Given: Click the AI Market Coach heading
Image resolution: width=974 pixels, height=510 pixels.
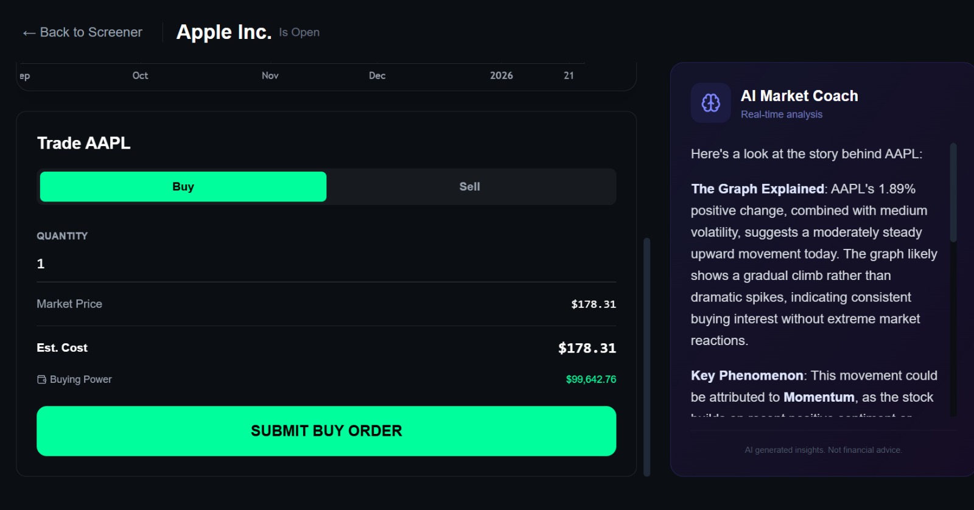Looking at the screenshot, I should pos(799,96).
